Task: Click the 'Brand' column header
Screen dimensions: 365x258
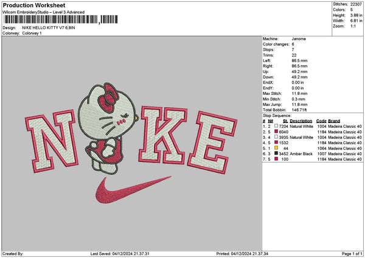Action: [334, 121]
